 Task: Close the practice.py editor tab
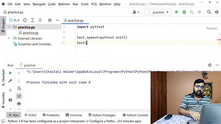click(x=86, y=20)
